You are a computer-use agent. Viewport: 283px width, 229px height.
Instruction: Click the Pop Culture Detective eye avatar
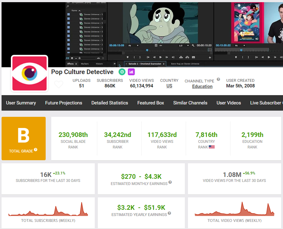pyautogui.click(x=30, y=73)
